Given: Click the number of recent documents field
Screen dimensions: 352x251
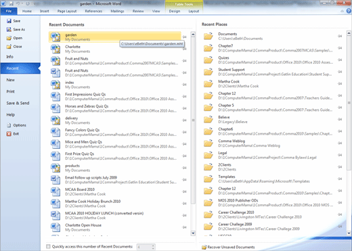Looking at the screenshot, I should (144, 247).
